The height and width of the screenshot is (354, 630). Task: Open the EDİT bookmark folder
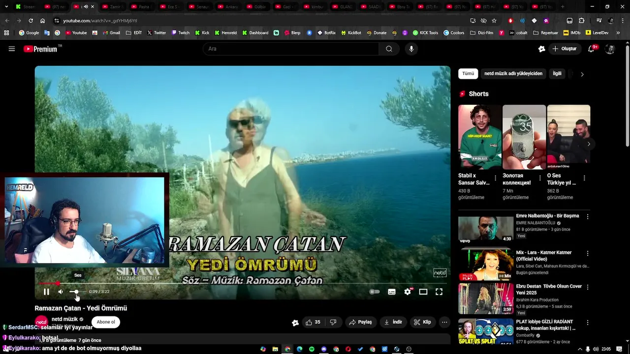click(x=134, y=33)
